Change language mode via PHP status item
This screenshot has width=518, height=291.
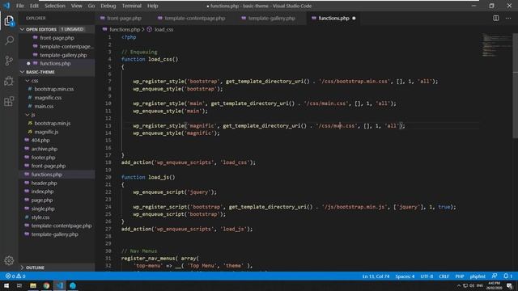click(x=460, y=276)
